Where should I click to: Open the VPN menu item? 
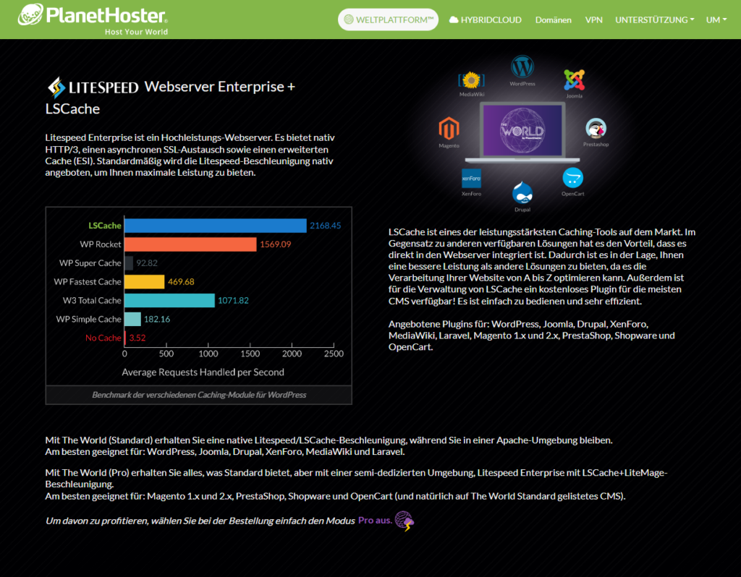(593, 20)
